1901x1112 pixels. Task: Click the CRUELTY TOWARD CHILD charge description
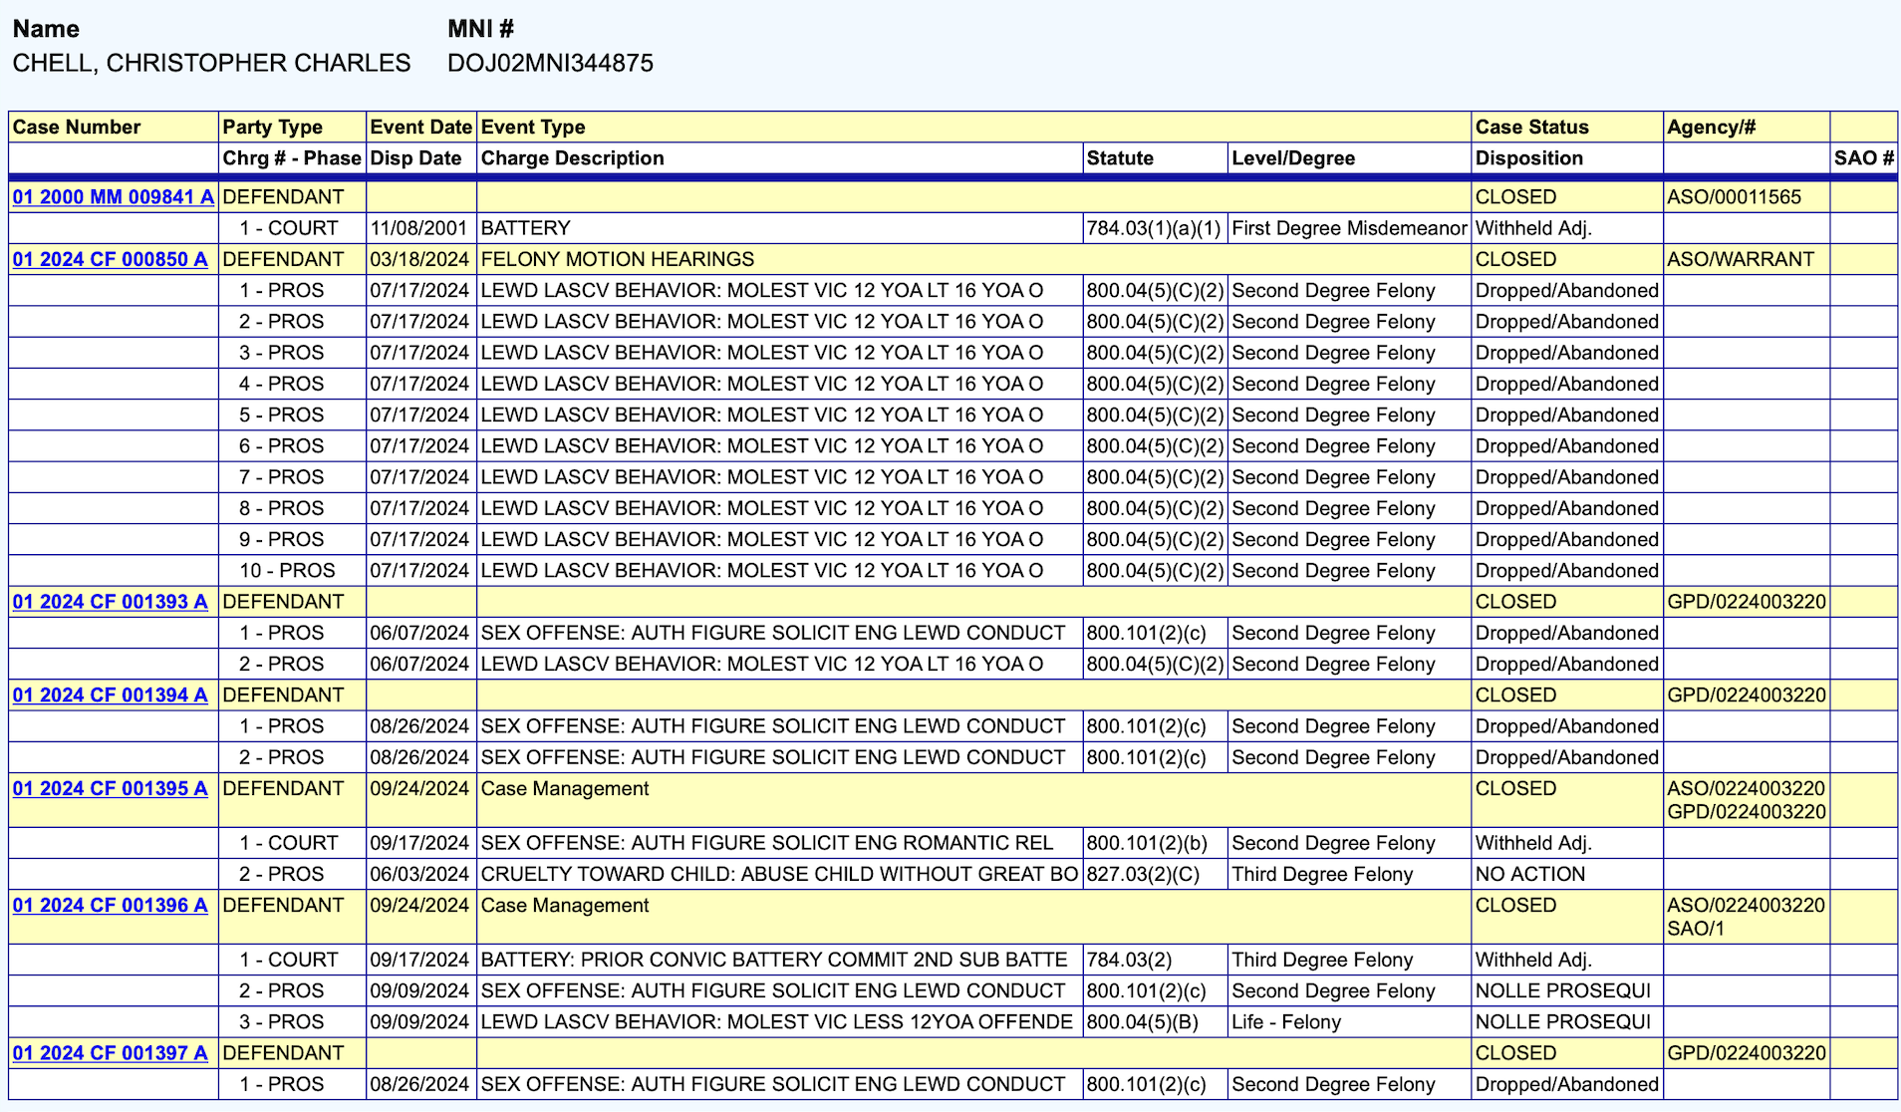779,874
